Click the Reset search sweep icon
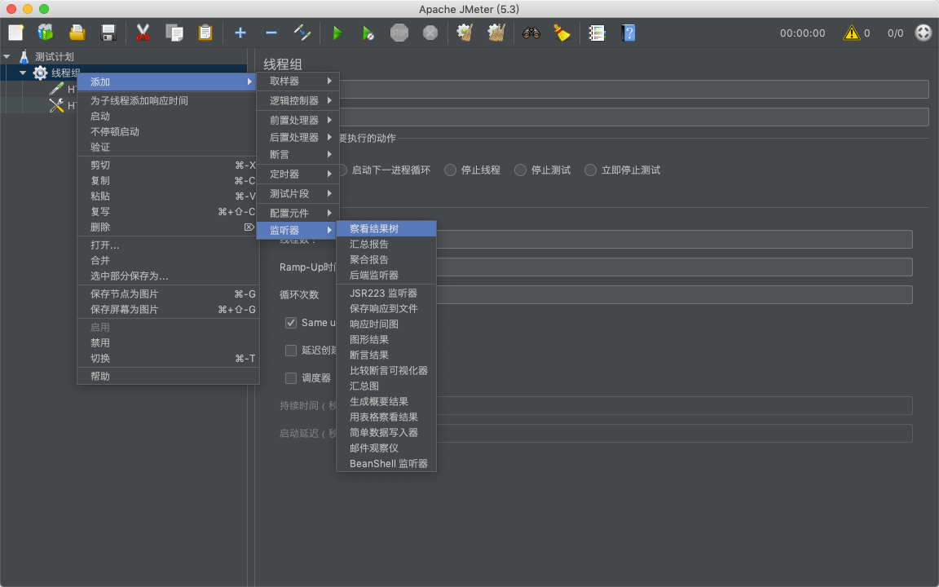 (562, 33)
